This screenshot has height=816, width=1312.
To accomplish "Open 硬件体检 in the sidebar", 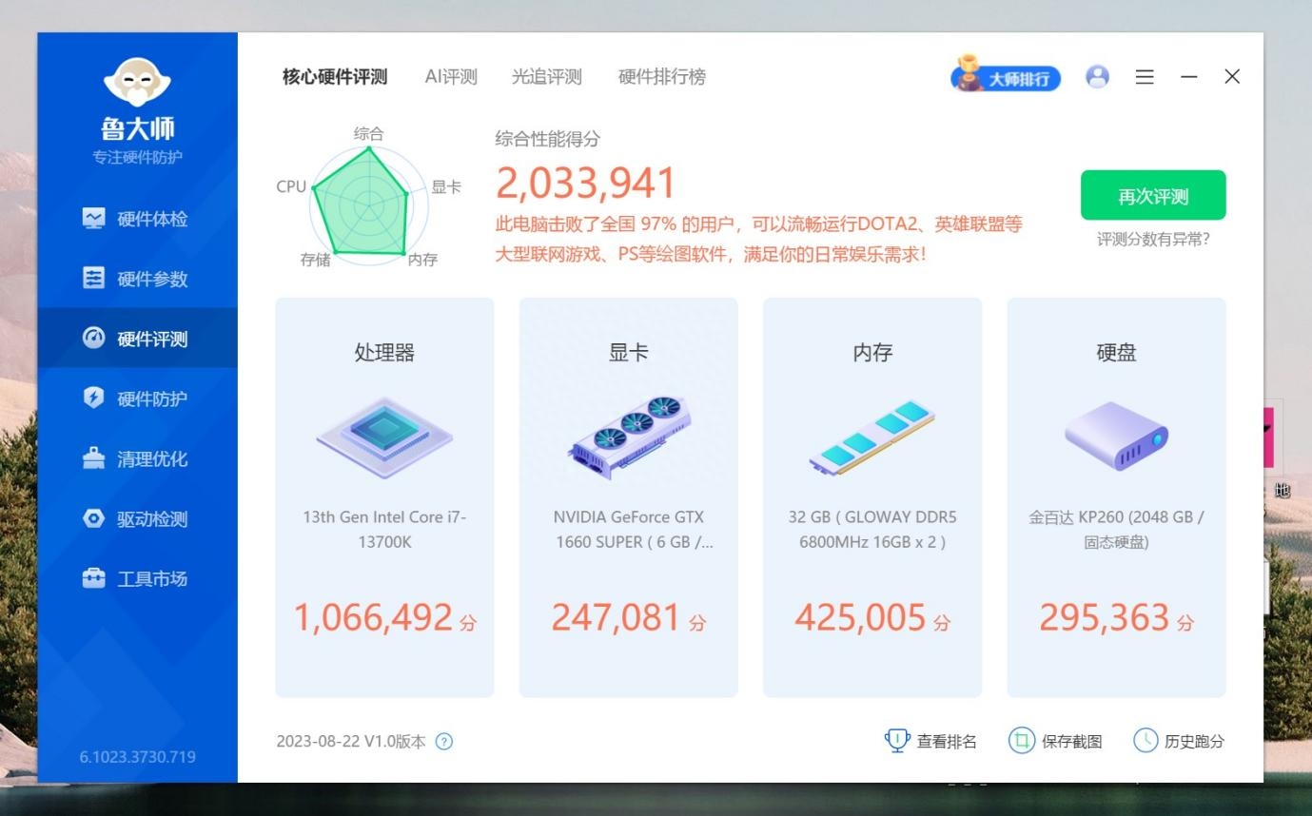I will point(137,219).
